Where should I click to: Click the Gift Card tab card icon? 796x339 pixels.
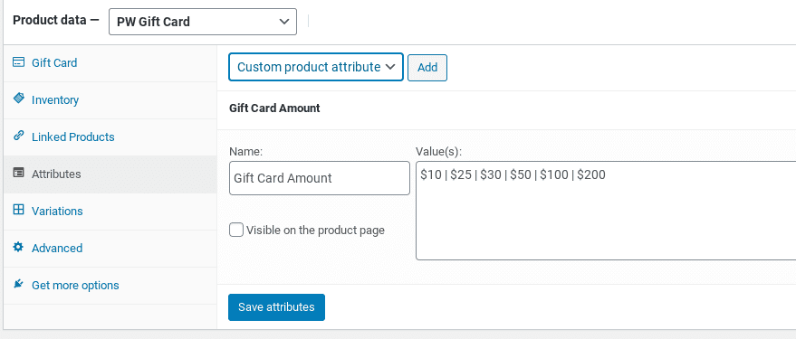[x=18, y=63]
